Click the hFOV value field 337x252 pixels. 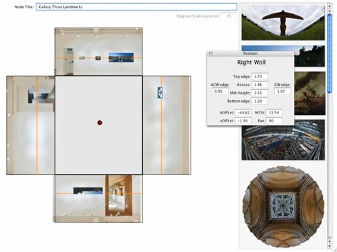(x=274, y=112)
